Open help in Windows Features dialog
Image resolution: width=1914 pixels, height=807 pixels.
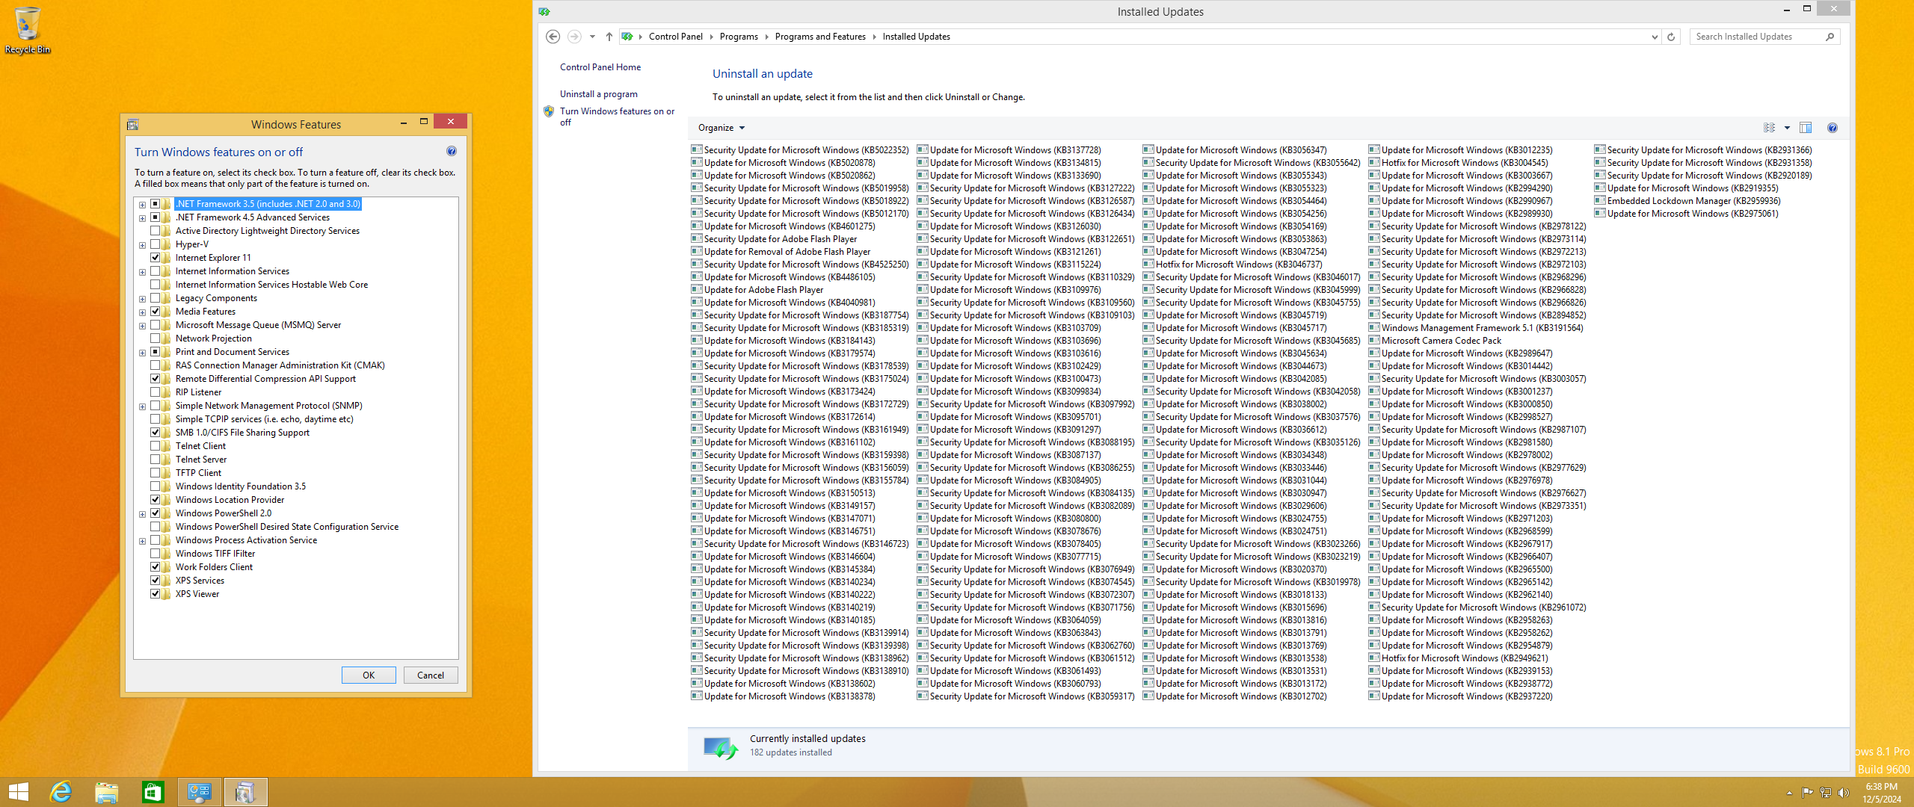coord(452,151)
